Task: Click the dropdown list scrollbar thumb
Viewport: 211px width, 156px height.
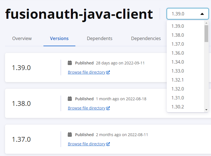Action: (206, 33)
